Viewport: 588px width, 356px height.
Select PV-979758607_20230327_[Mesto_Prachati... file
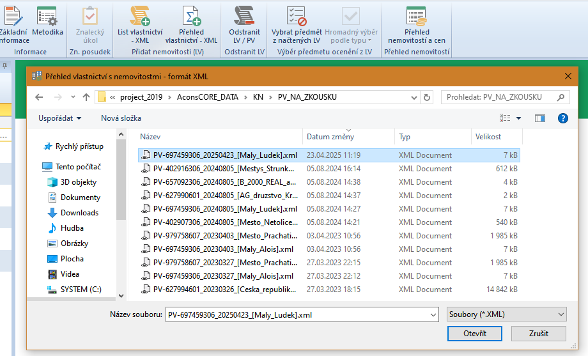tap(329, 263)
